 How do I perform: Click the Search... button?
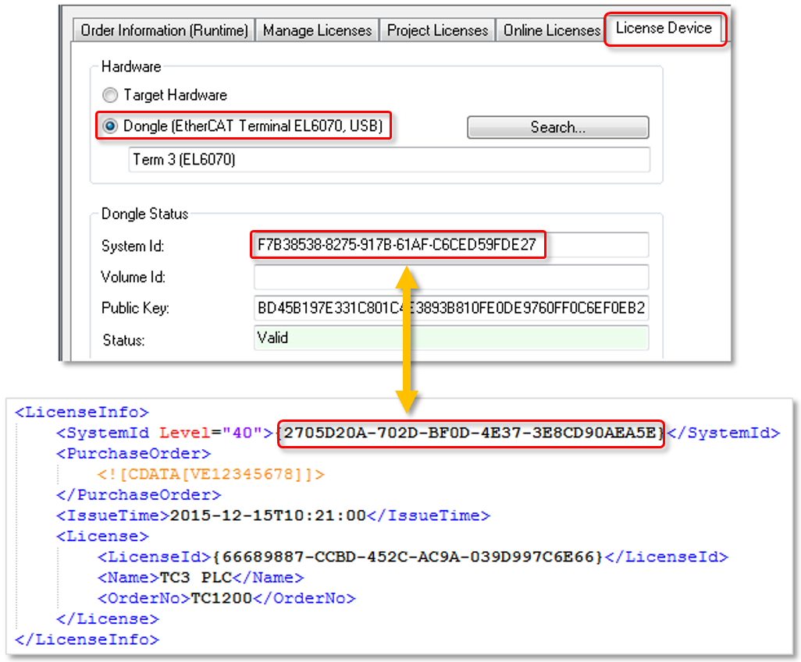point(558,127)
